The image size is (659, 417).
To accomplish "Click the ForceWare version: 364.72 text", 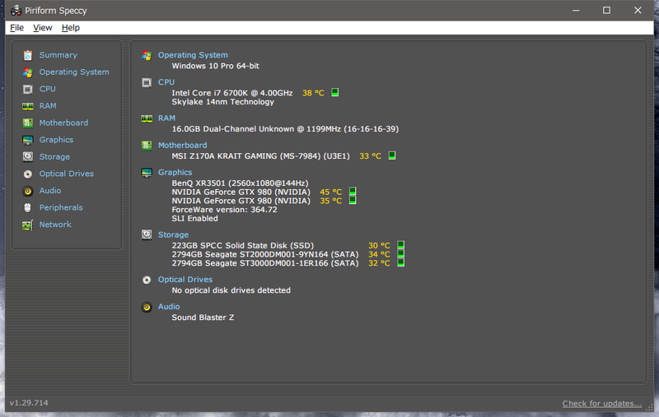I will click(224, 210).
